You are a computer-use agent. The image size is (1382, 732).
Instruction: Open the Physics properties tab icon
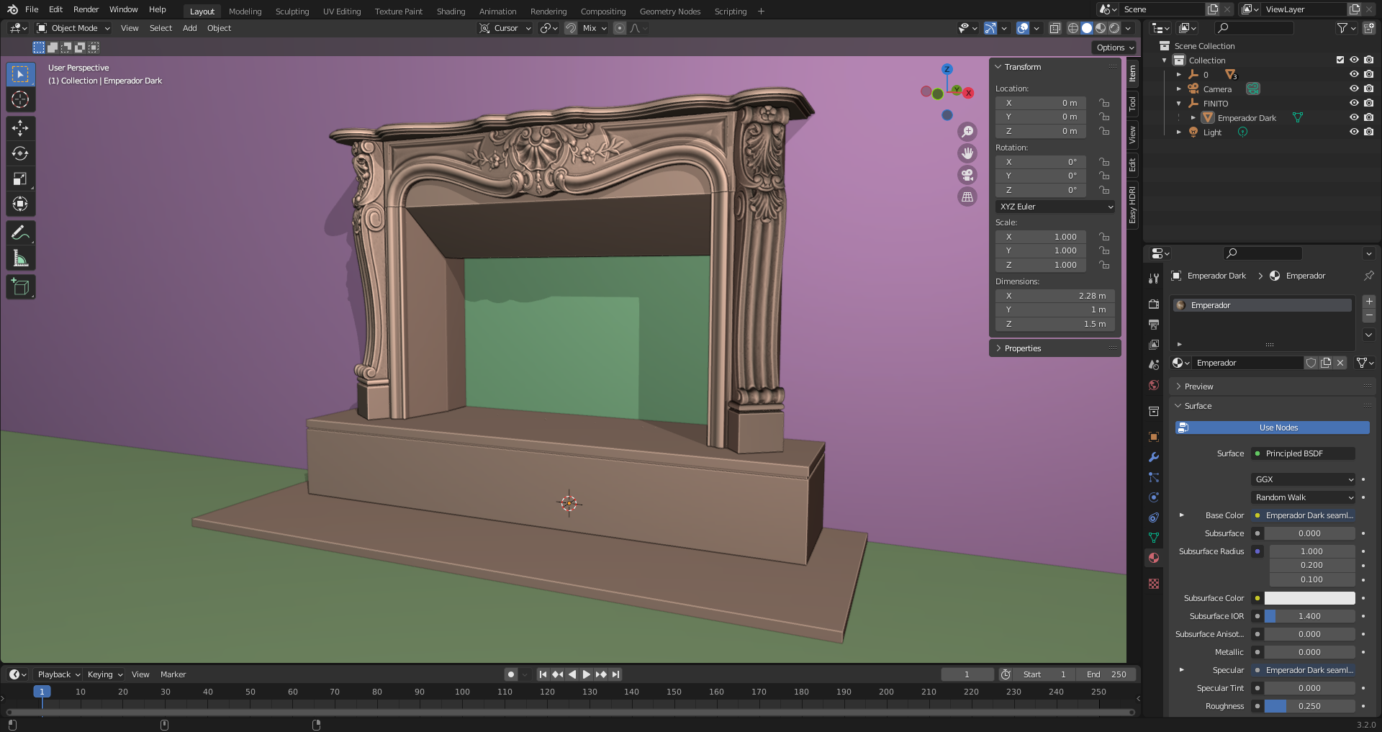pyautogui.click(x=1154, y=497)
